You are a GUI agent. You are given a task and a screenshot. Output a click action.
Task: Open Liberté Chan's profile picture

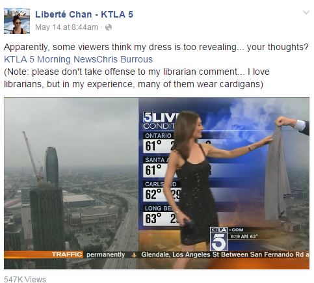(17, 21)
